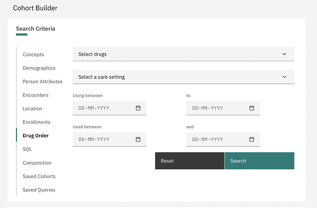The width and height of the screenshot is (317, 208).
Task: Switch to the Demographics tab
Action: [x=39, y=68]
